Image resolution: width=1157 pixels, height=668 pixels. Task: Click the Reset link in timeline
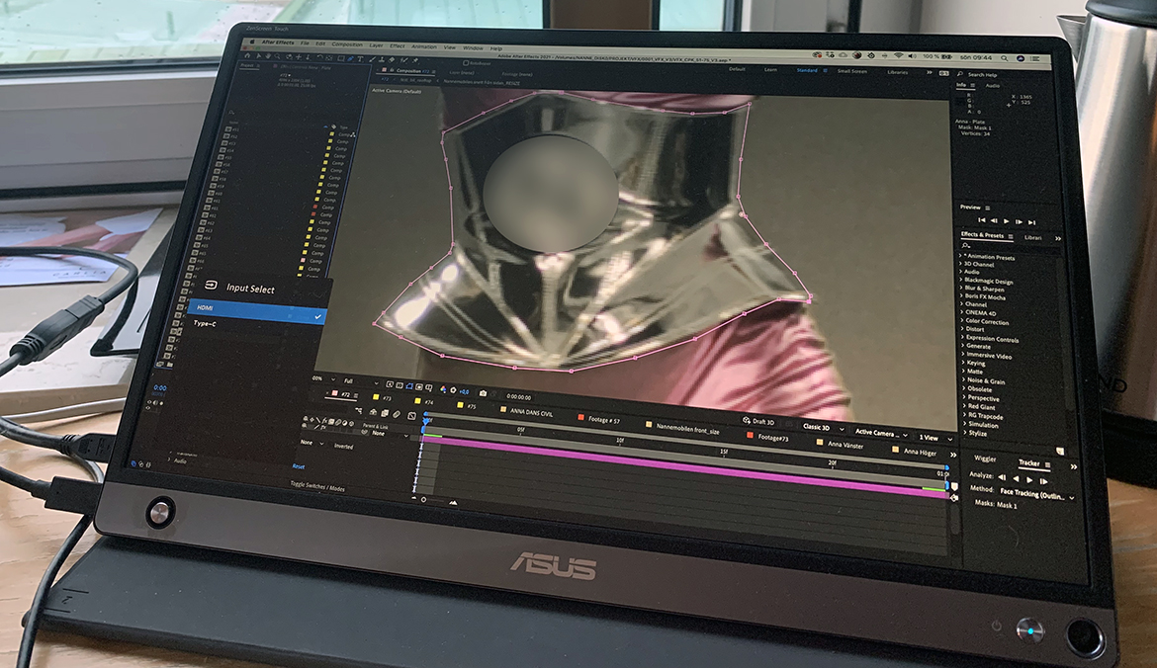pyautogui.click(x=299, y=465)
